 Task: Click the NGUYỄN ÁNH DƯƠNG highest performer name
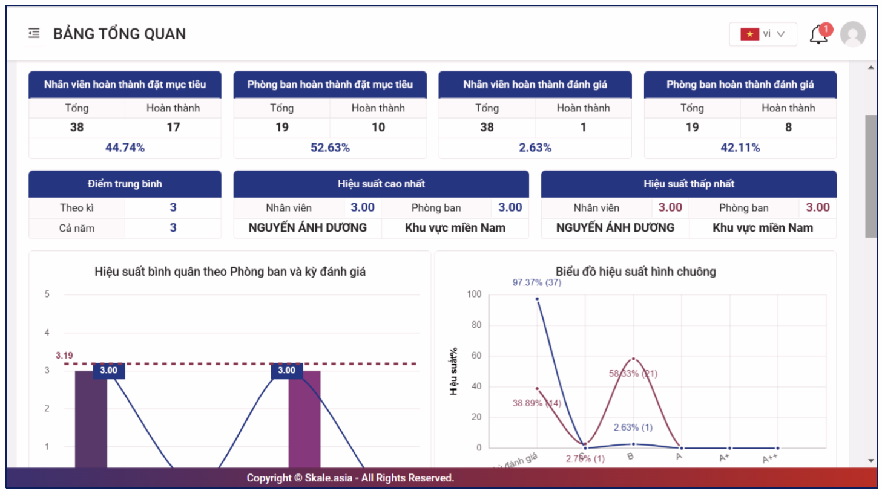point(308,228)
